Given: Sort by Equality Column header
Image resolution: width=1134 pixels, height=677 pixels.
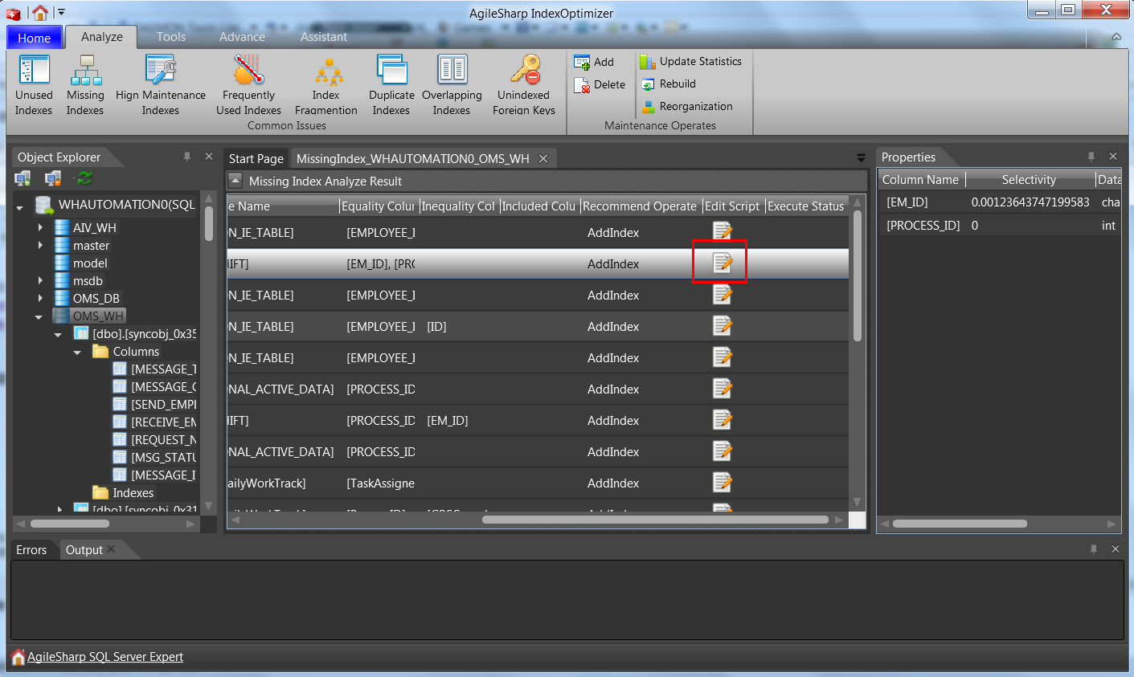Looking at the screenshot, I should 379,206.
